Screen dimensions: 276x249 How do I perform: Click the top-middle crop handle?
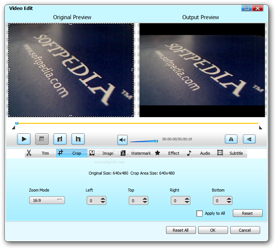coord(70,24)
